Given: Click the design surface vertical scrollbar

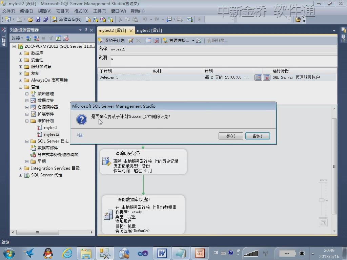Looking at the screenshot, I should click(x=334, y=166).
